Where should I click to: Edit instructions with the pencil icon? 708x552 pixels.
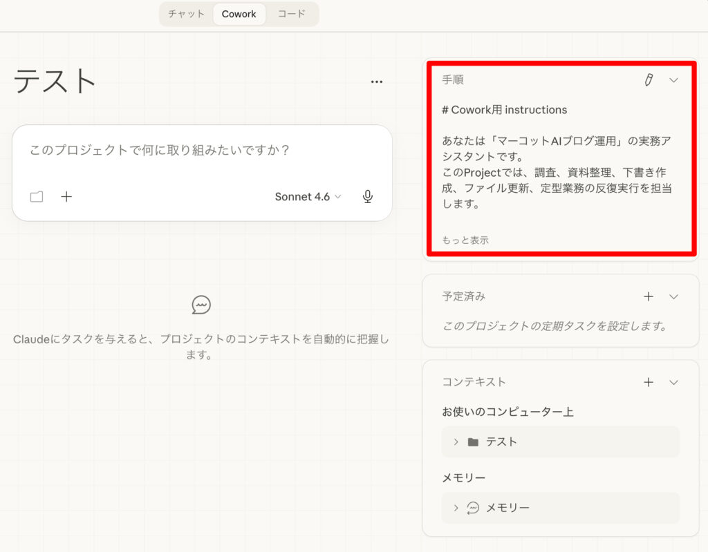point(649,80)
